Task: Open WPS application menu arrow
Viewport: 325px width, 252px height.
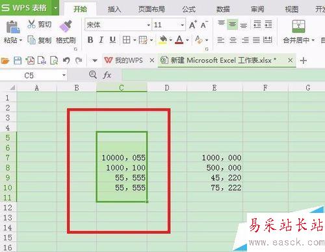Action: pos(56,8)
